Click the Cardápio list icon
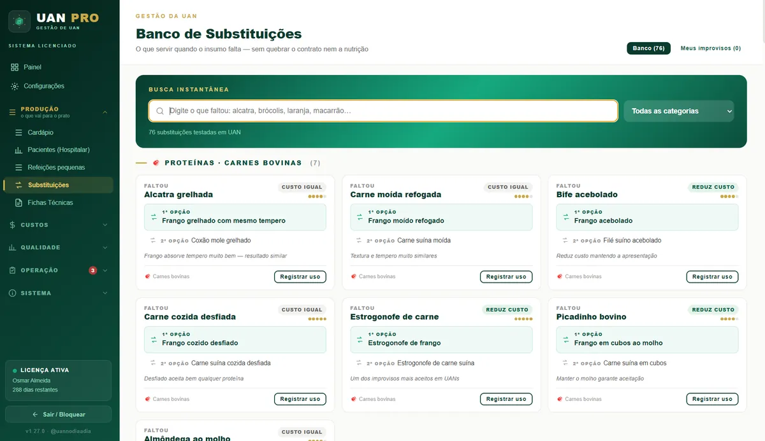Screen dimensions: 765x441 [x=18, y=132]
